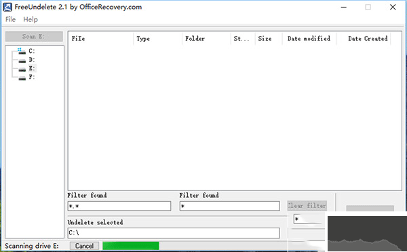Click the C: label in drive tree
The width and height of the screenshot is (407, 252).
(32, 51)
